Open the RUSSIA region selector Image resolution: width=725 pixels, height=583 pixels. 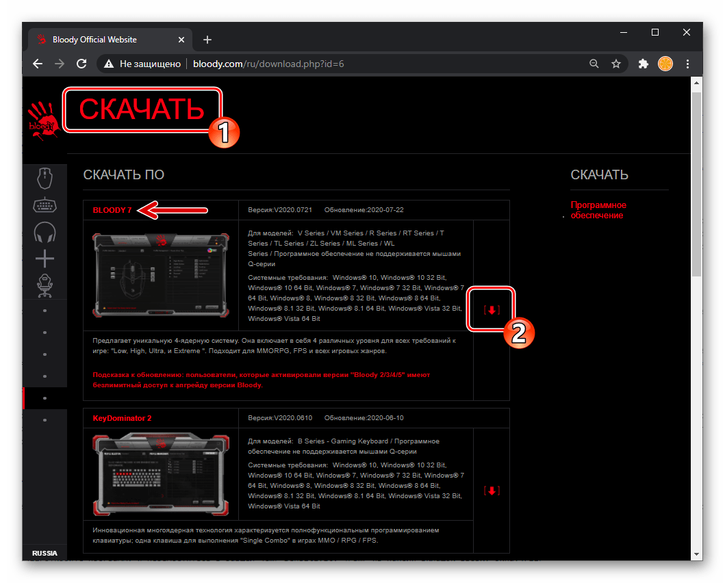[45, 553]
